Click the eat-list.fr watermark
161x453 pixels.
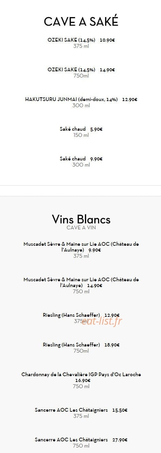(102, 321)
